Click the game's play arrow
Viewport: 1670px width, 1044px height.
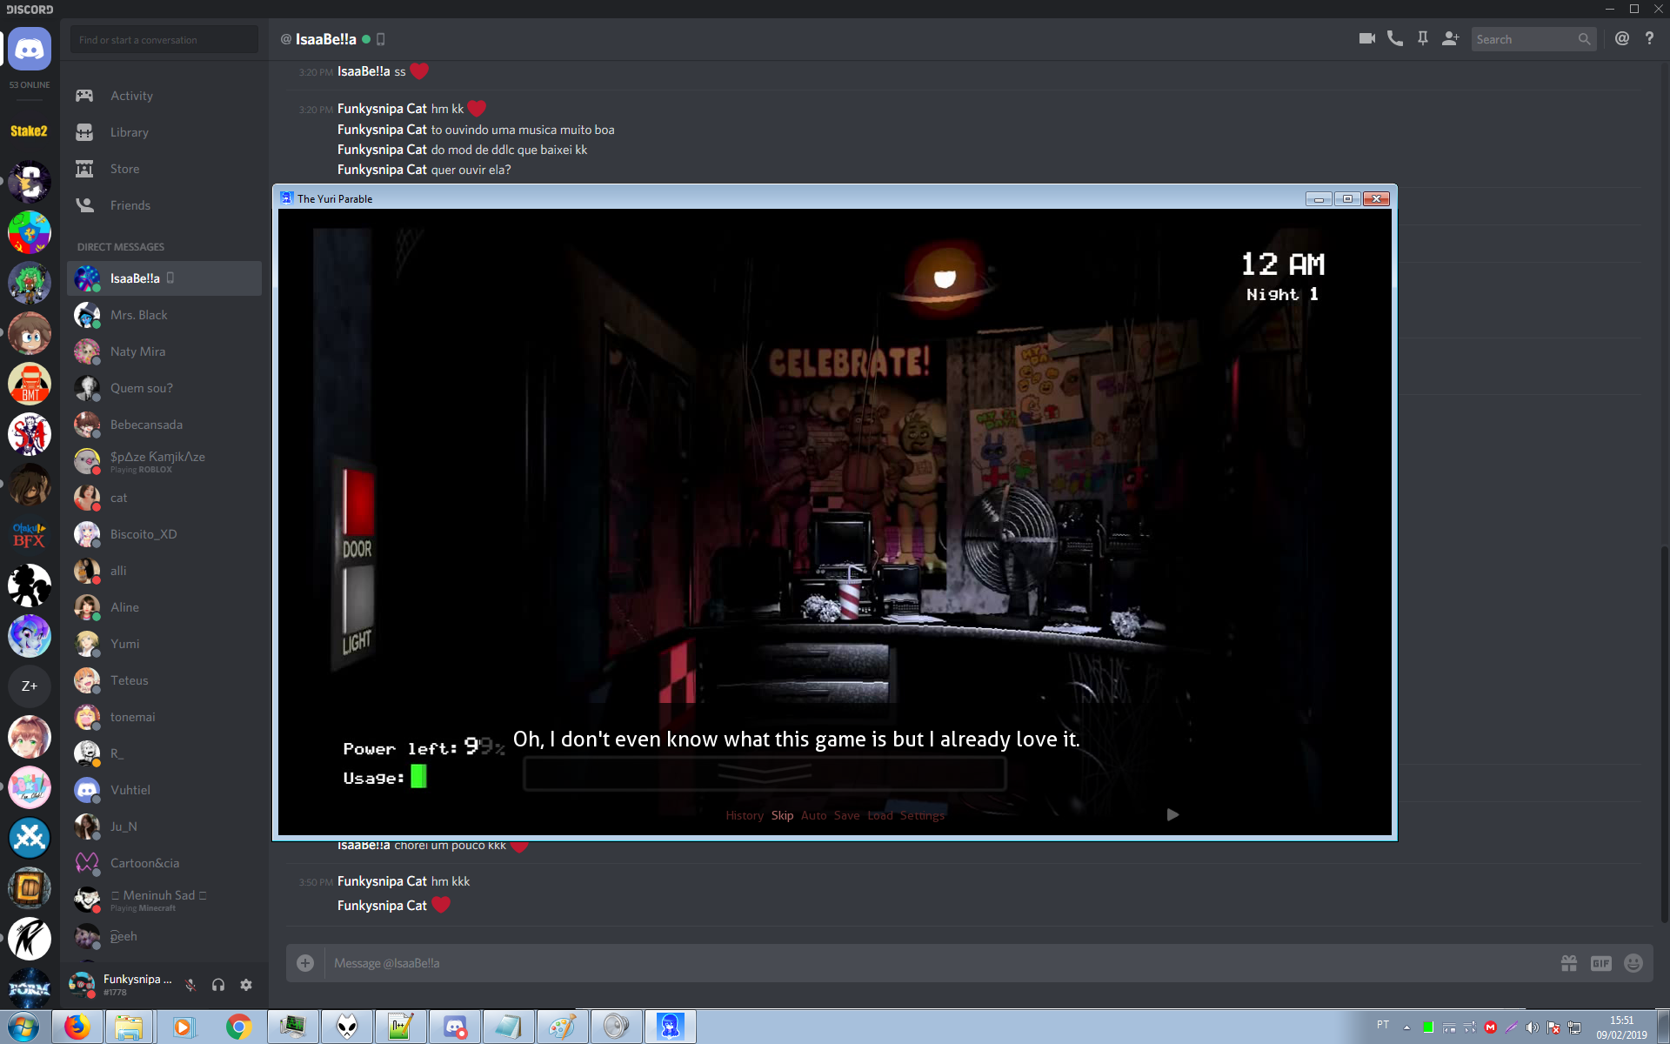click(x=1172, y=814)
